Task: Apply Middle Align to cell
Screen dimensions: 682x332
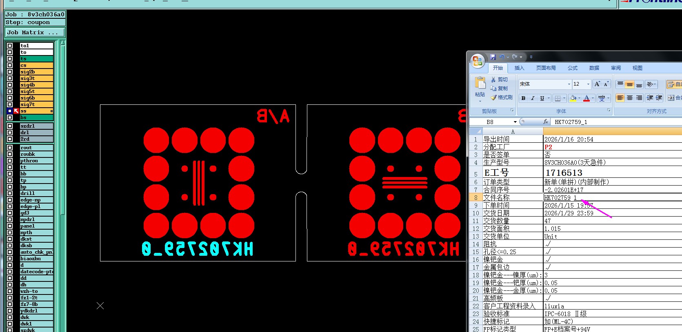Action: coord(630,84)
